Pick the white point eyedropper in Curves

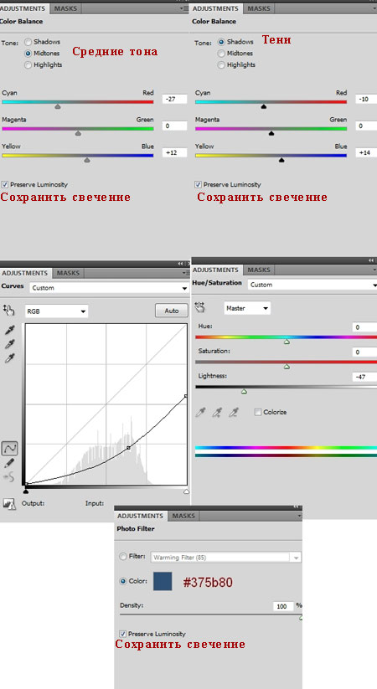point(9,358)
